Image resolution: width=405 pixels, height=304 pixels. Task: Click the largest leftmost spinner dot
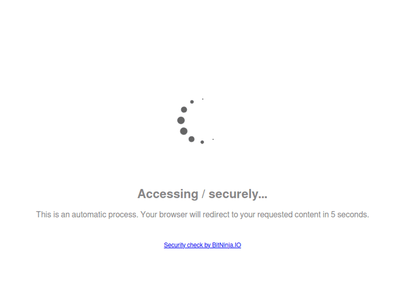coord(181,120)
